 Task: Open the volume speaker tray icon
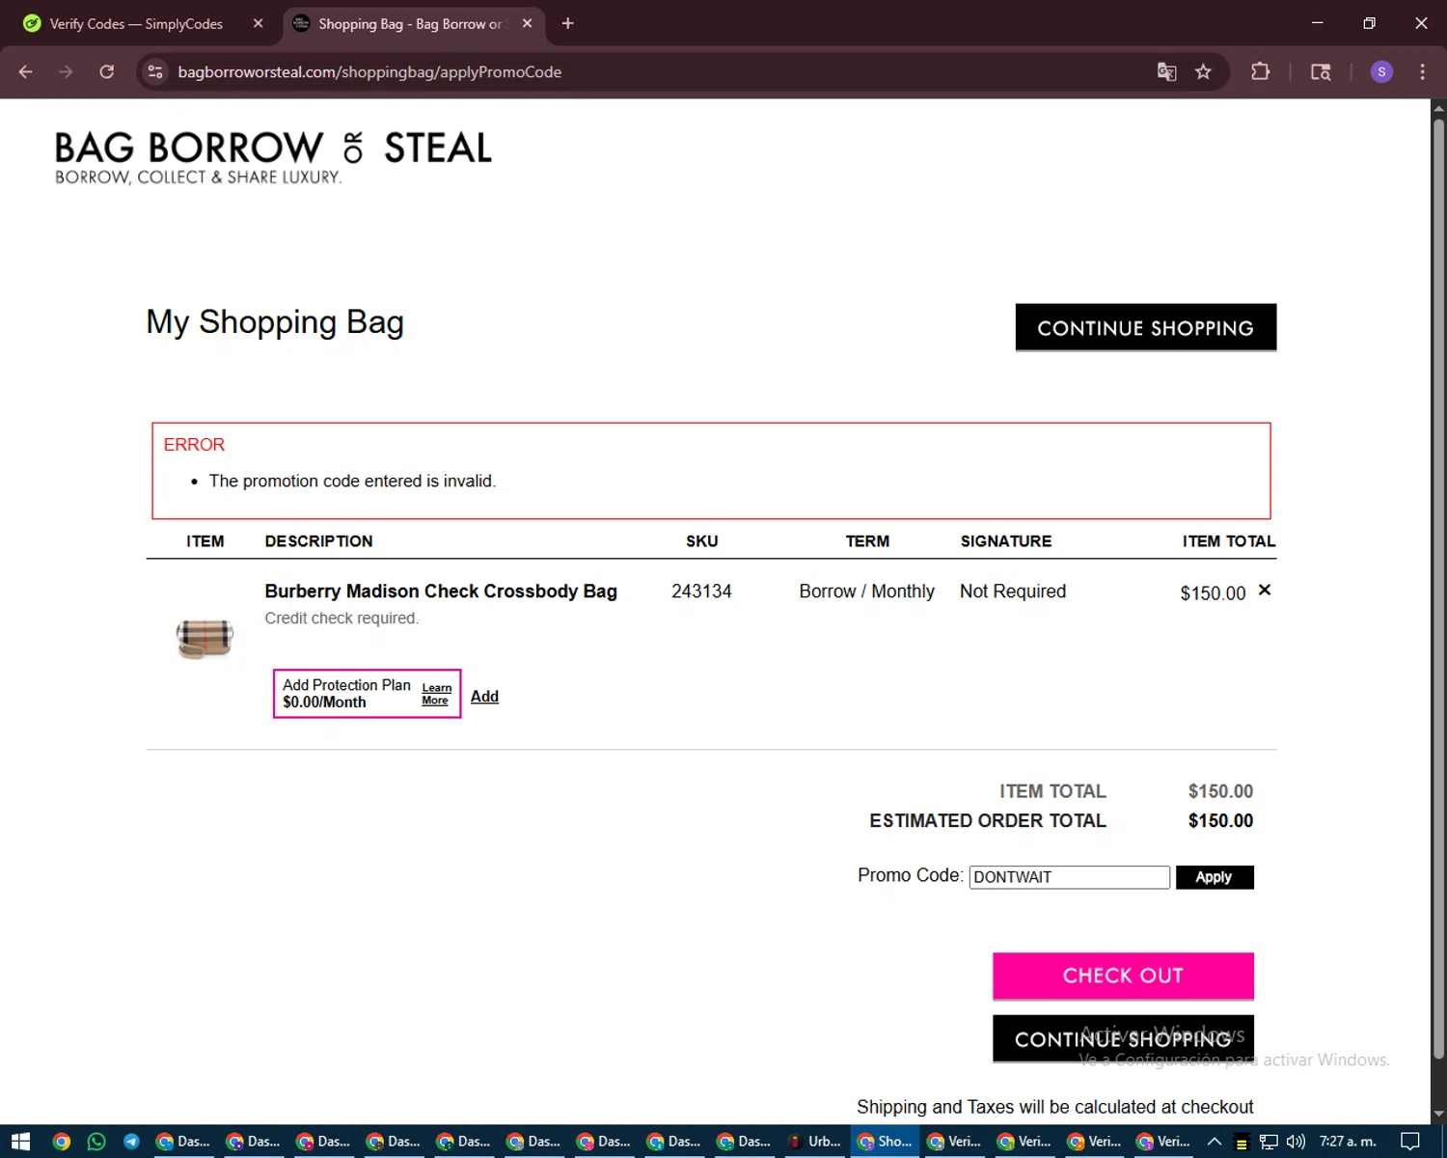[1296, 1142]
